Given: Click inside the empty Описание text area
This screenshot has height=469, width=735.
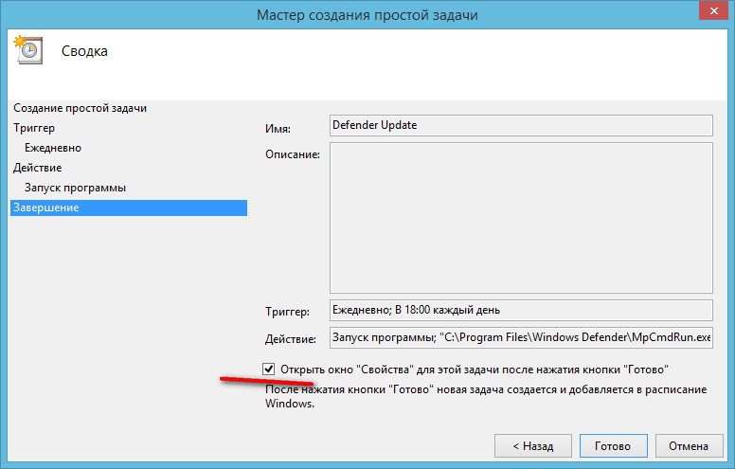Looking at the screenshot, I should (520, 218).
